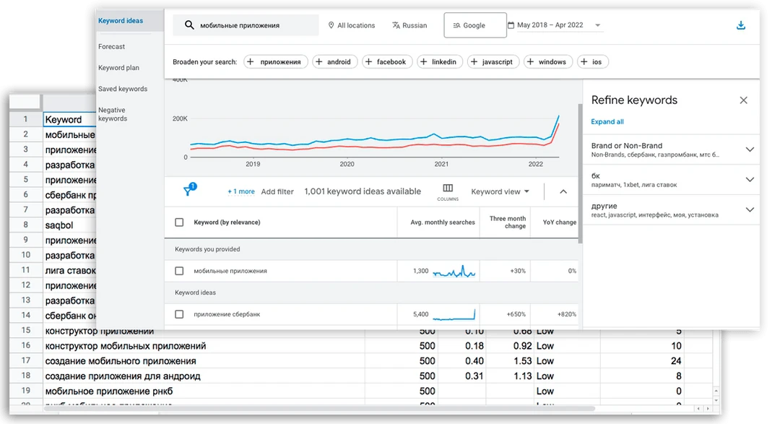
Task: Click the blue filter funnel icon
Action: point(188,191)
